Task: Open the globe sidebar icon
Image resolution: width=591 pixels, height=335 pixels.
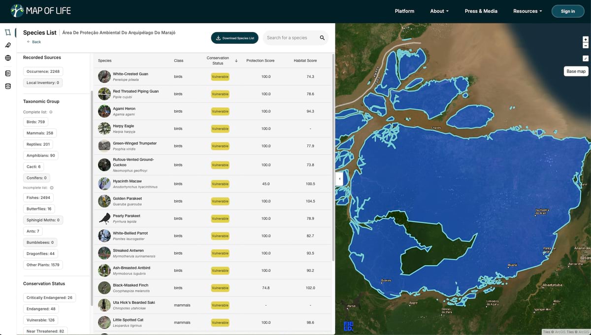Action: coord(8,58)
